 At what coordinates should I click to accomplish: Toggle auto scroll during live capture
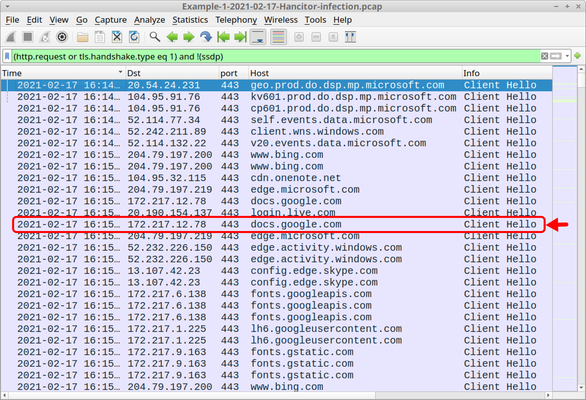tap(258, 37)
